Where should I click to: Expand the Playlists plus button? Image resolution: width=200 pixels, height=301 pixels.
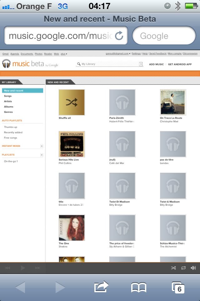point(42,155)
